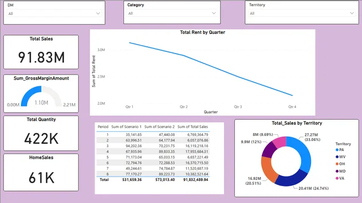Image resolution: width=362 pixels, height=203 pixels.
Task: Click table cell 16,119,218.16
Action: point(197,146)
